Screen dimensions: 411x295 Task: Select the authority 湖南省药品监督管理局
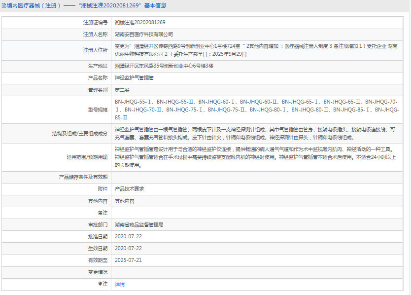click(139, 225)
